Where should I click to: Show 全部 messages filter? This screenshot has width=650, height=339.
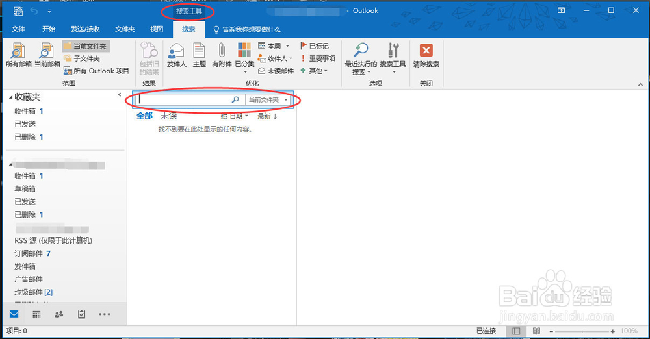click(145, 116)
